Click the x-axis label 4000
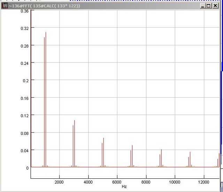The width and height of the screenshot is (223, 192). click(x=88, y=182)
